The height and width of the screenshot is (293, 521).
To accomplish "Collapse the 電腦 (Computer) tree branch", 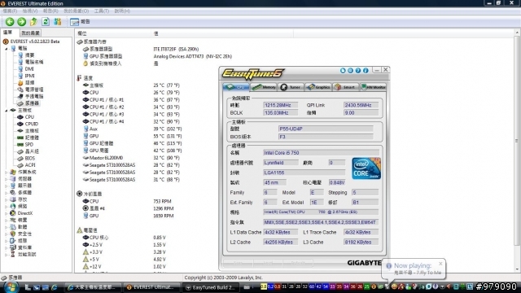I will [x=7, y=49].
